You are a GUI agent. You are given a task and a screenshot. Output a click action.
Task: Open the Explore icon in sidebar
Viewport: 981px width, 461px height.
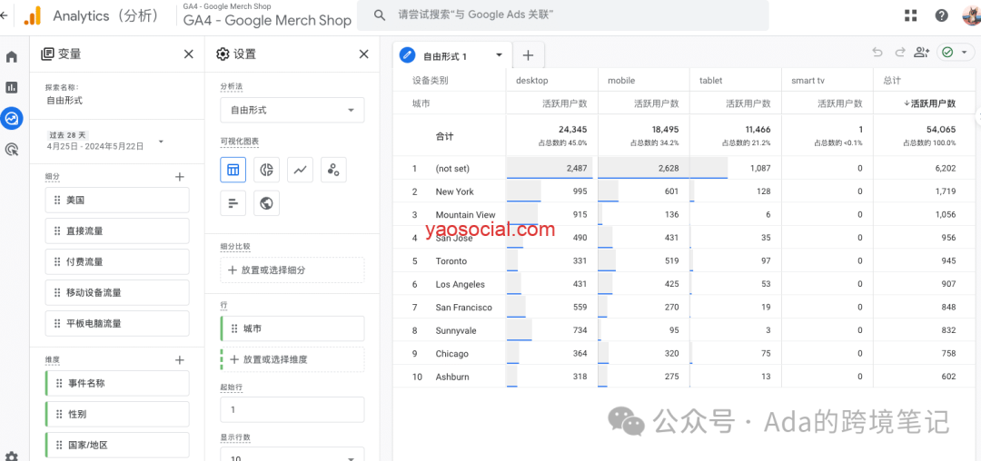(x=11, y=117)
